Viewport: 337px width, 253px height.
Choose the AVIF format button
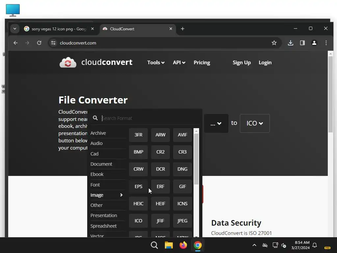(x=182, y=135)
